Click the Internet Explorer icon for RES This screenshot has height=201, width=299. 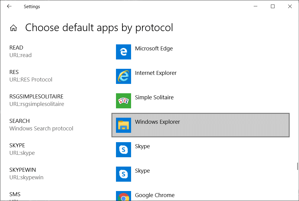tap(124, 76)
